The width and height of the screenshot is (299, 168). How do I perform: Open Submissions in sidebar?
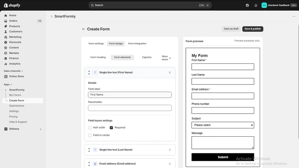click(16, 106)
